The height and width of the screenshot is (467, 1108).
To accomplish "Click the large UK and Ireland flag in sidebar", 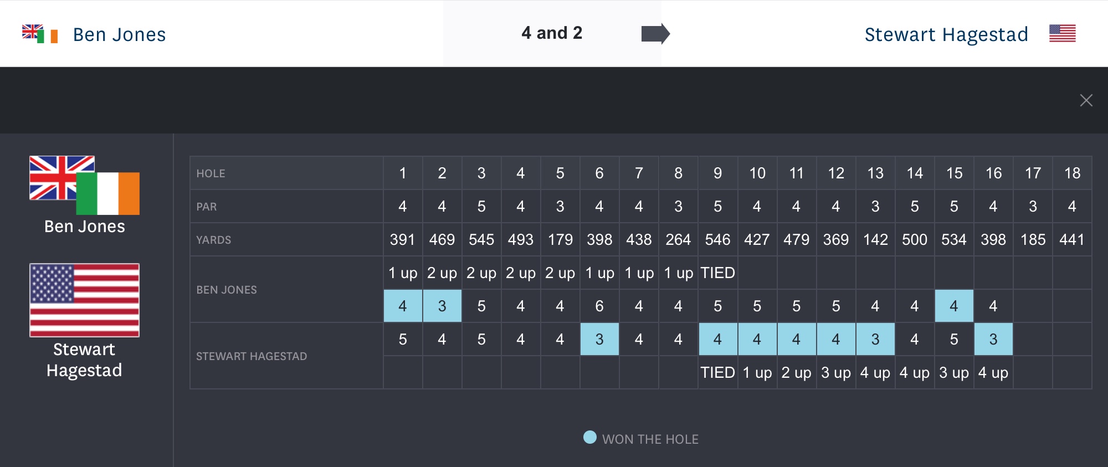I will point(84,185).
